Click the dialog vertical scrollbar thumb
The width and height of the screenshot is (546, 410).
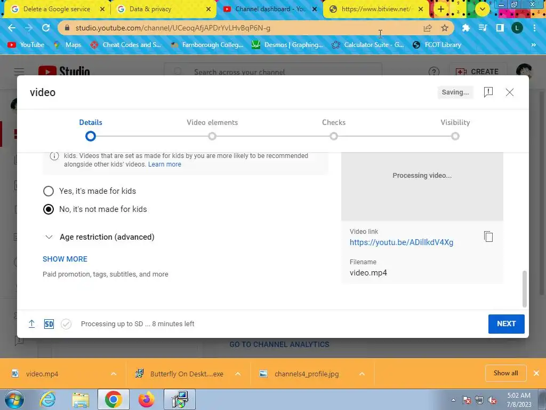click(x=525, y=289)
